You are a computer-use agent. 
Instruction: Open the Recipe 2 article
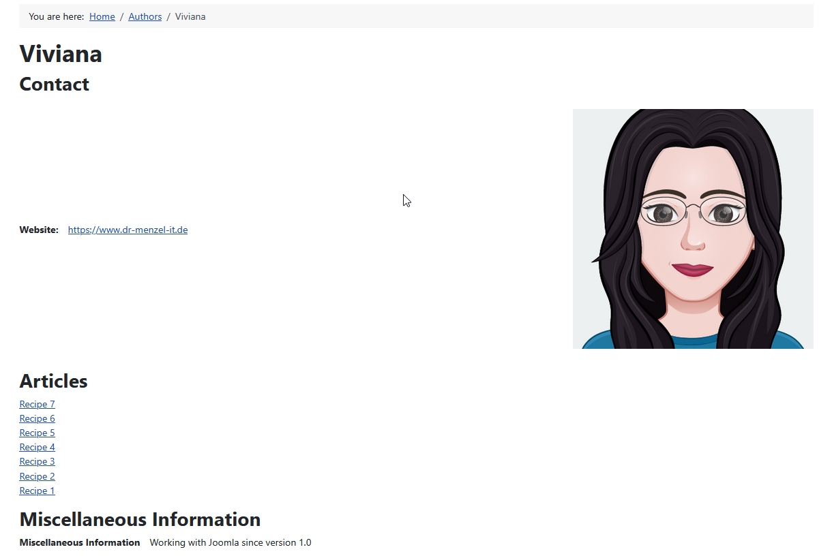pos(37,476)
